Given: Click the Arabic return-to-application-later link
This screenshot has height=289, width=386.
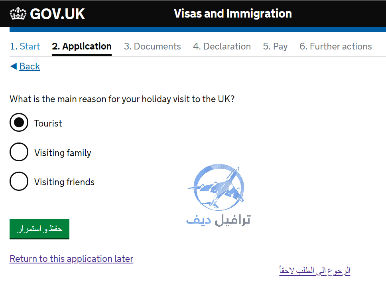Looking at the screenshot, I should coord(315,271).
